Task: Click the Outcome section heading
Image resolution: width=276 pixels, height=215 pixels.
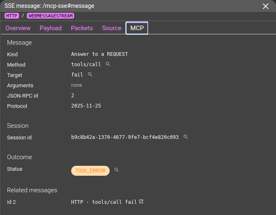Action: (19, 157)
